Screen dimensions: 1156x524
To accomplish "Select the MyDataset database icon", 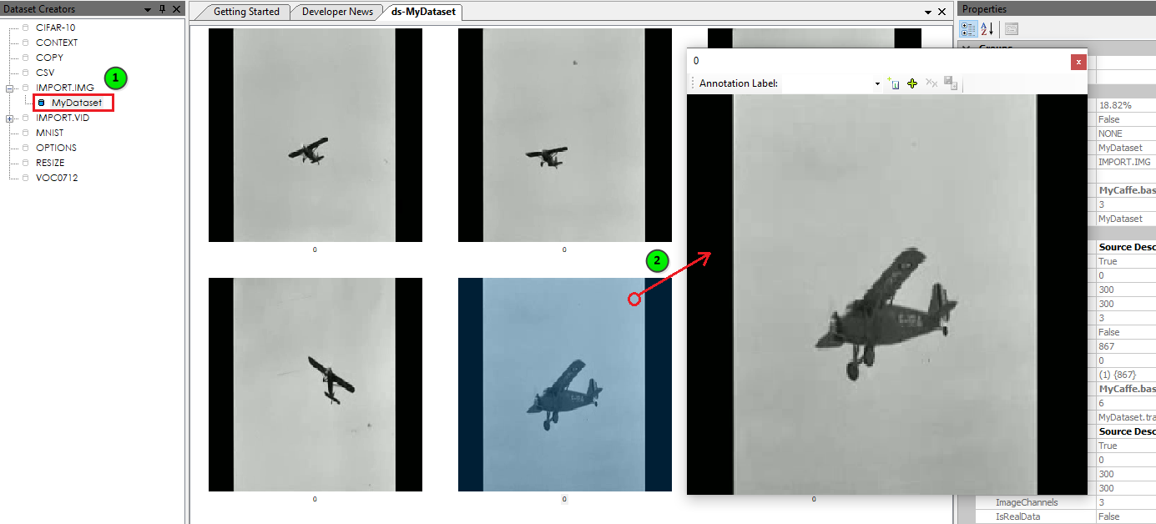I will [42, 103].
